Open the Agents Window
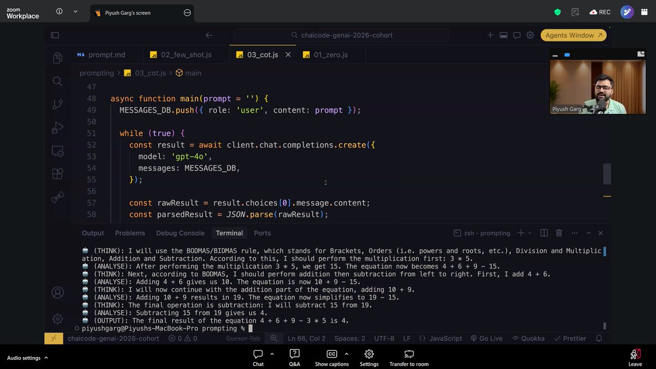 (x=573, y=35)
